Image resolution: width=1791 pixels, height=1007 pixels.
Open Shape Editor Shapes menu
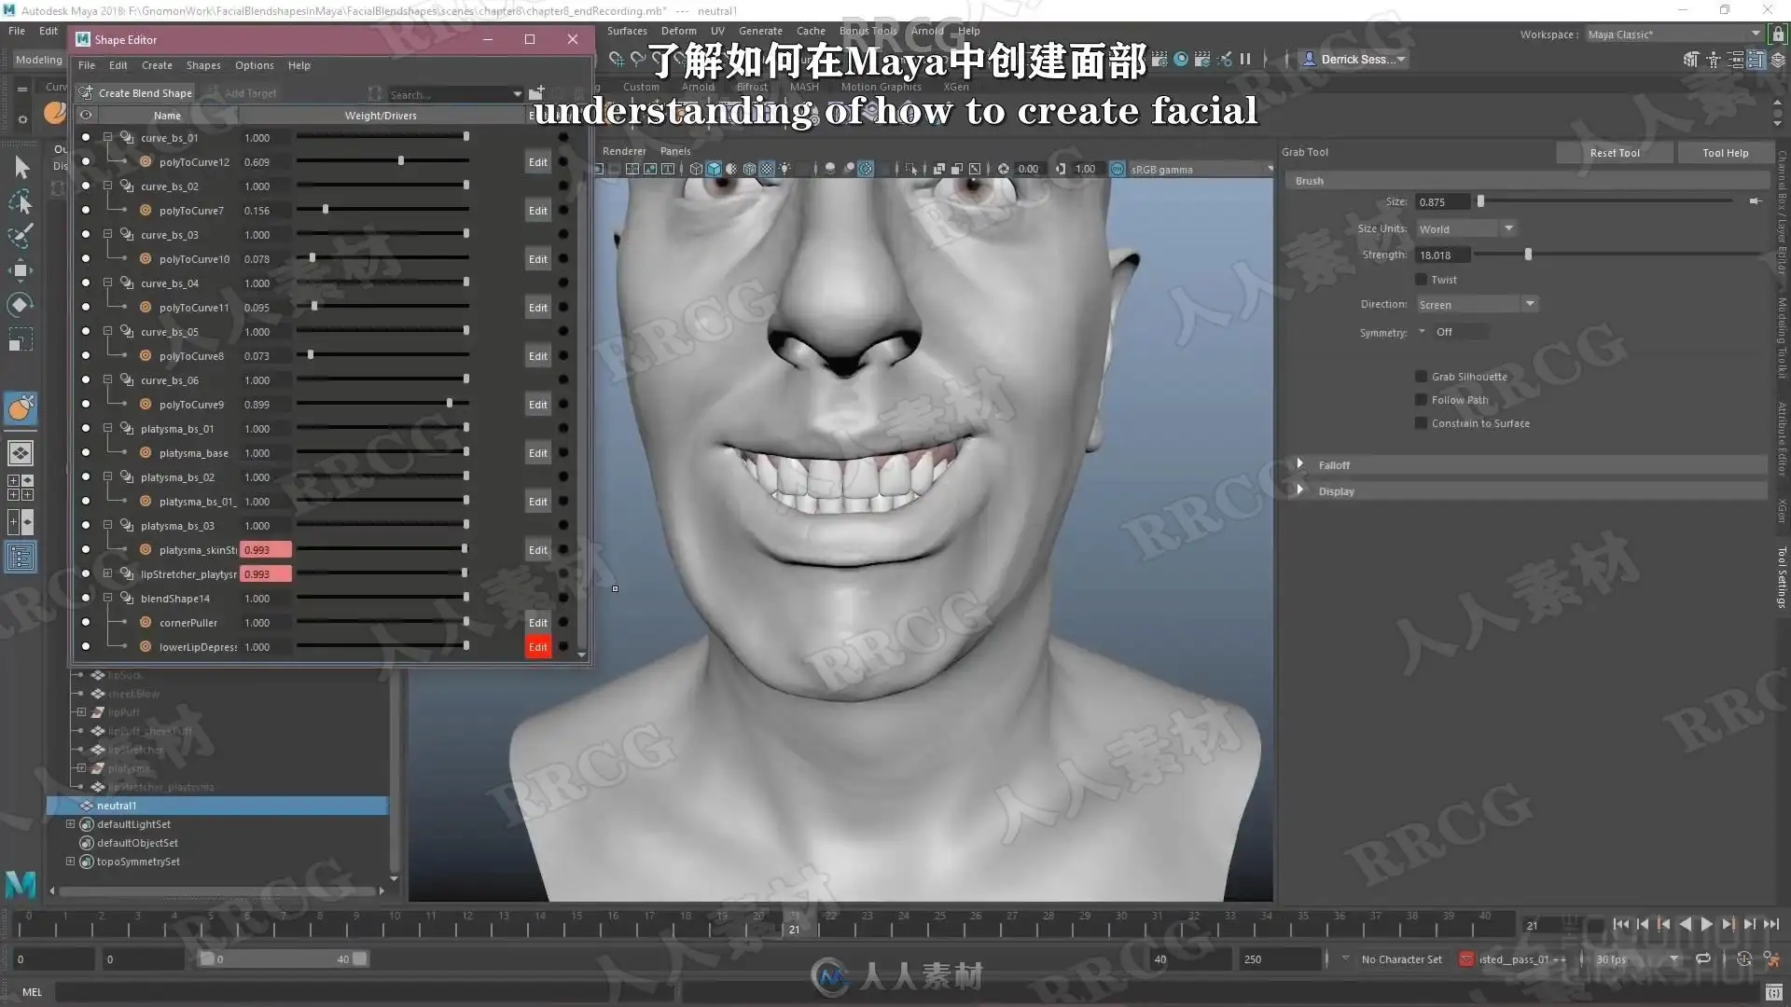click(203, 65)
